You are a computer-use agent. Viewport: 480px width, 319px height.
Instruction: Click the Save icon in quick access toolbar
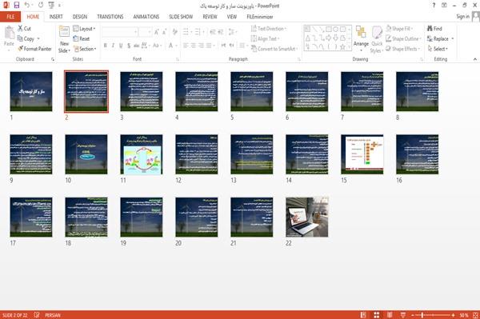click(x=17, y=5)
